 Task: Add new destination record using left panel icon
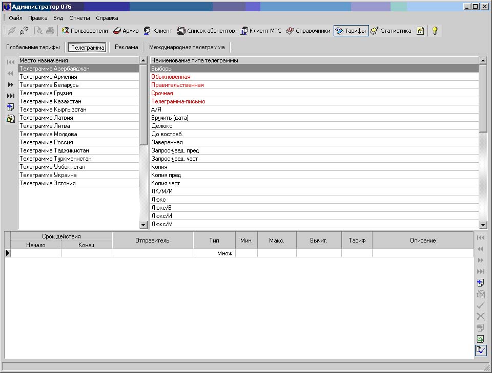11,107
